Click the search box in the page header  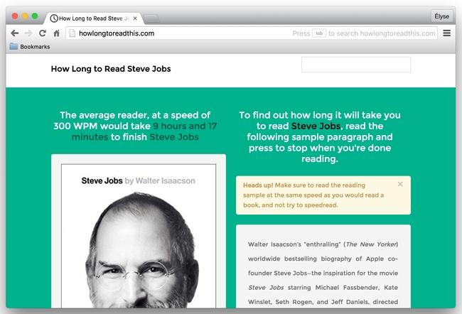pyautogui.click(x=356, y=65)
